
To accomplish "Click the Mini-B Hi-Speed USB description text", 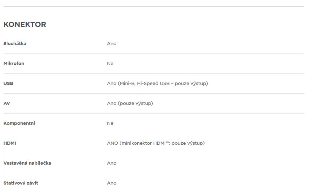I will point(157,83).
